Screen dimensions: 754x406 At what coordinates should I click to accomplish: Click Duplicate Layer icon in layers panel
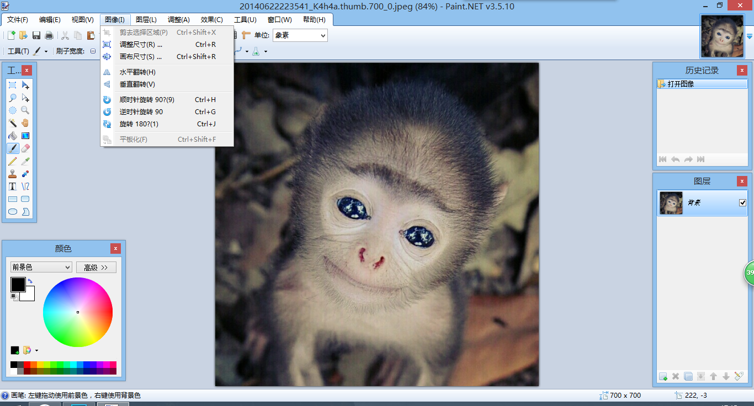688,376
